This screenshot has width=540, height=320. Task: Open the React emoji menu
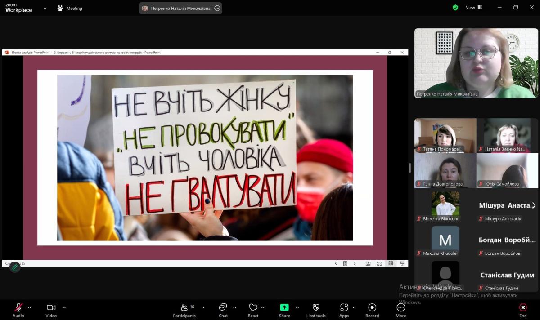tap(253, 308)
